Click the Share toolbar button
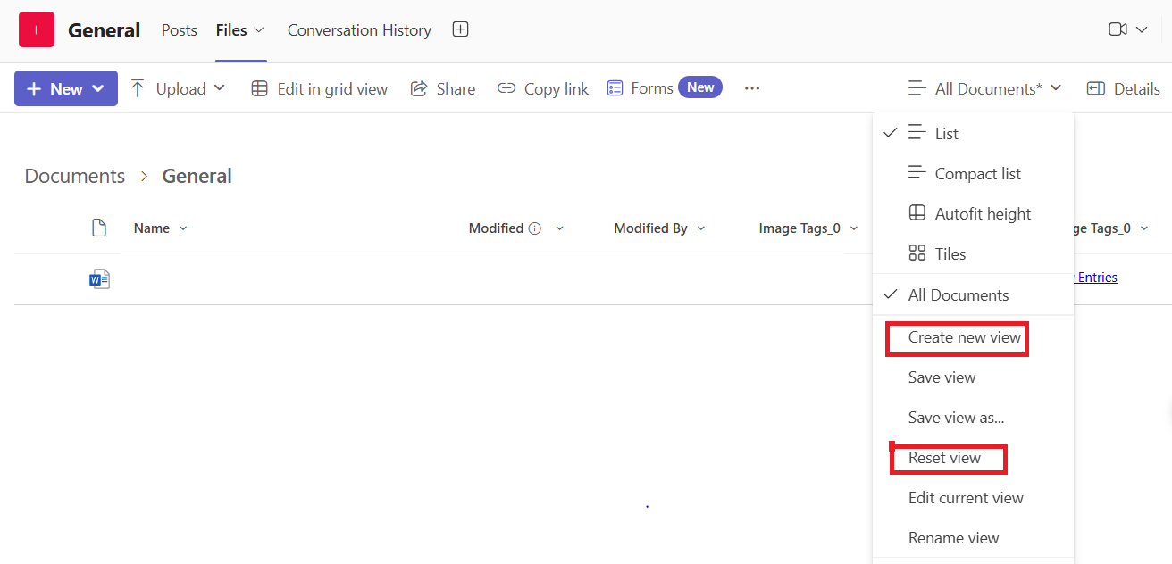 pyautogui.click(x=443, y=88)
